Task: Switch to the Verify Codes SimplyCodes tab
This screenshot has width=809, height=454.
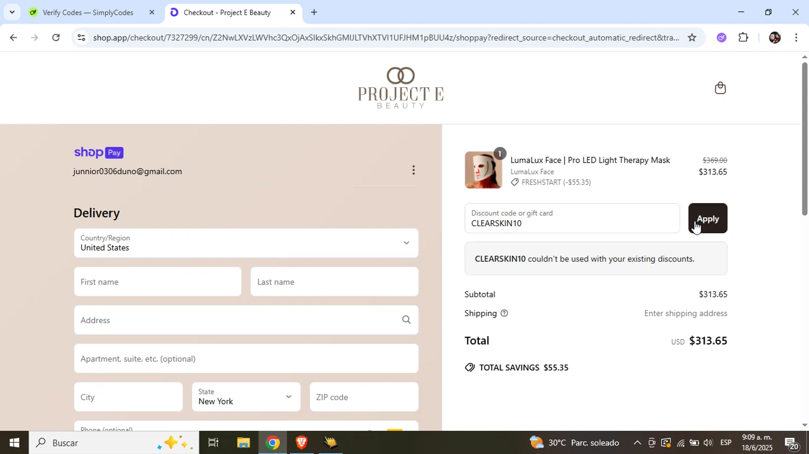Action: [88, 12]
